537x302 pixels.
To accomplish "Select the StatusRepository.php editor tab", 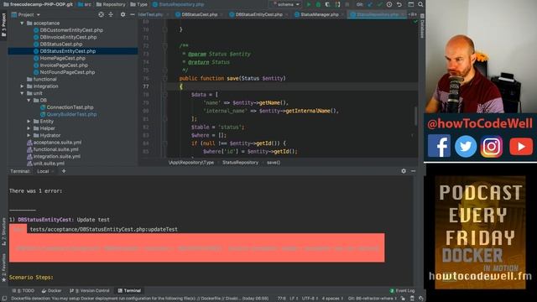I will click(x=377, y=14).
